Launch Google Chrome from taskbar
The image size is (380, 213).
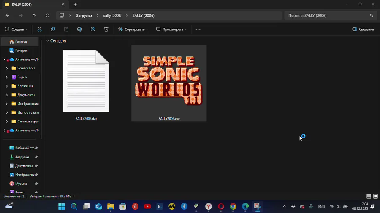click(x=233, y=206)
